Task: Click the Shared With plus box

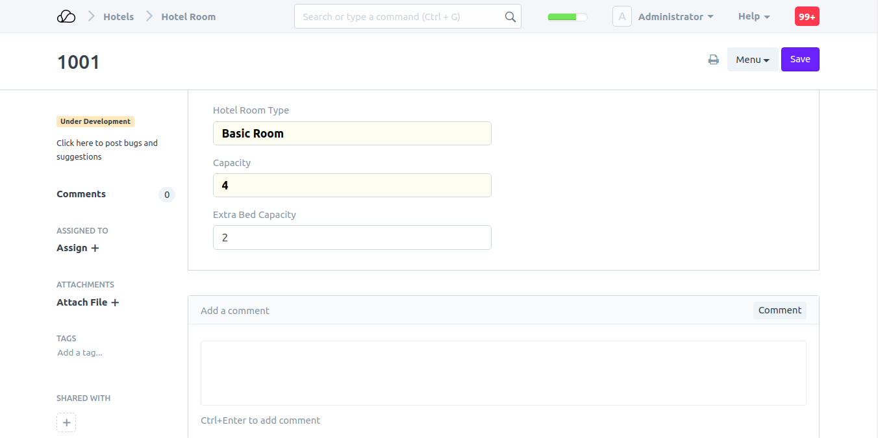Action: [66, 422]
